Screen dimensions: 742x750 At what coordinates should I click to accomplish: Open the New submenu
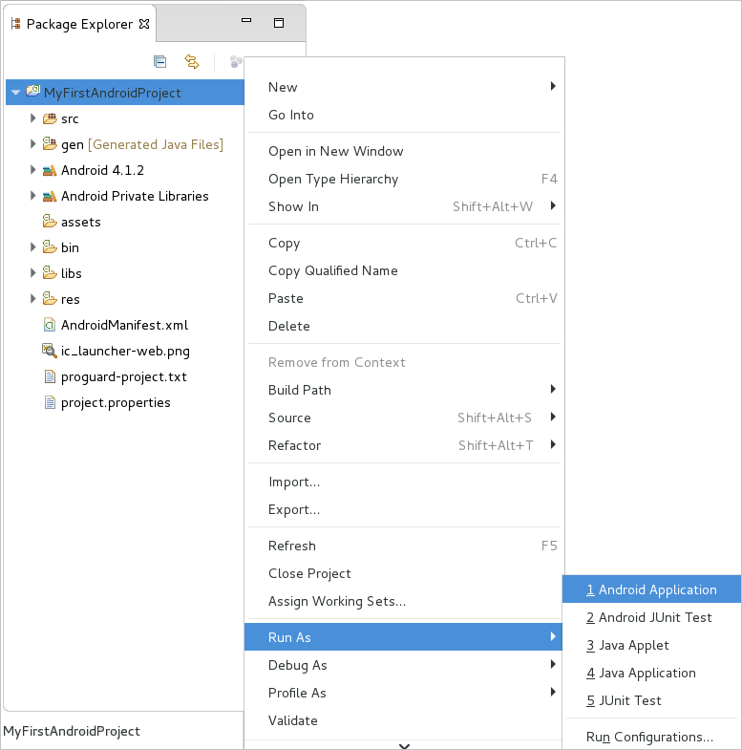[404, 87]
